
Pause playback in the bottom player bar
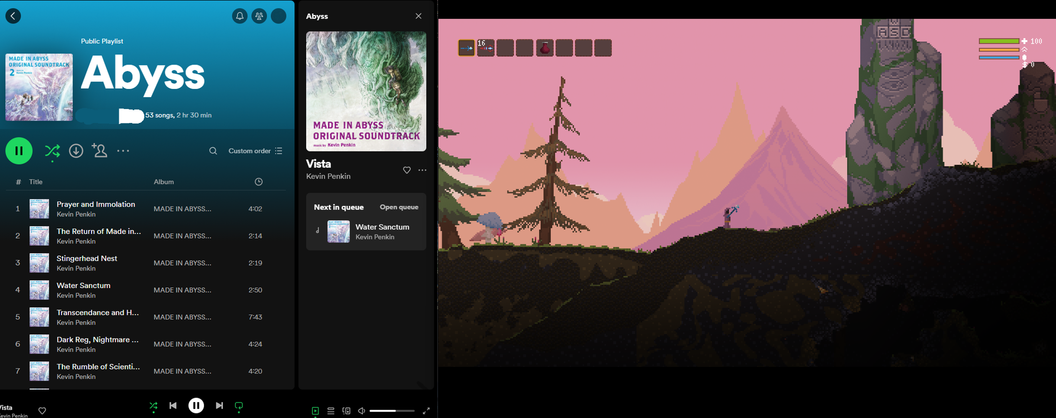click(196, 405)
